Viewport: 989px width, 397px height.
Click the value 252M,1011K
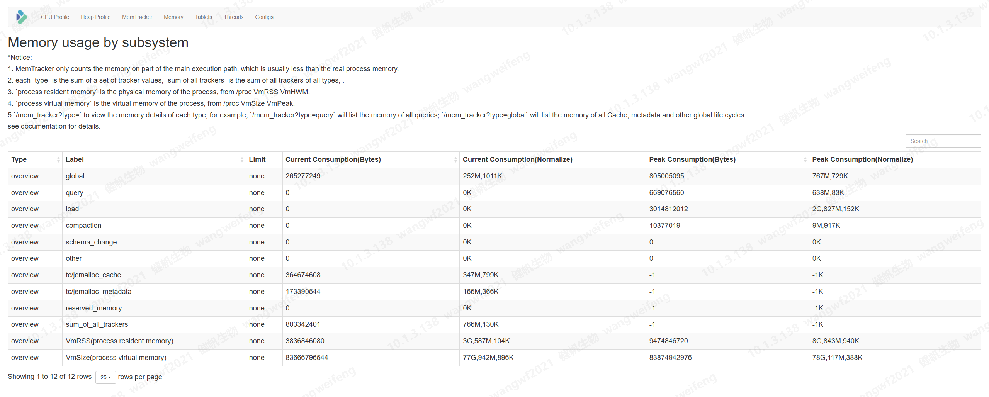[482, 176]
